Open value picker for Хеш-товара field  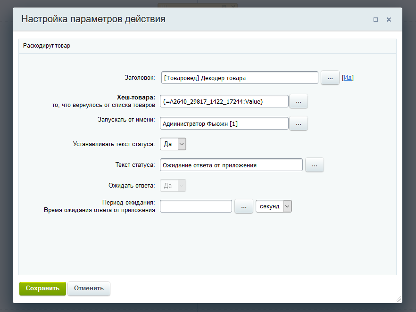(x=298, y=101)
